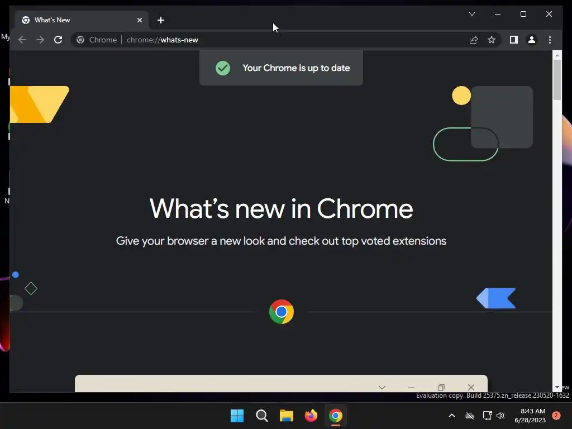Click the Chrome logo in page center
Image resolution: width=572 pixels, height=429 pixels.
282,312
